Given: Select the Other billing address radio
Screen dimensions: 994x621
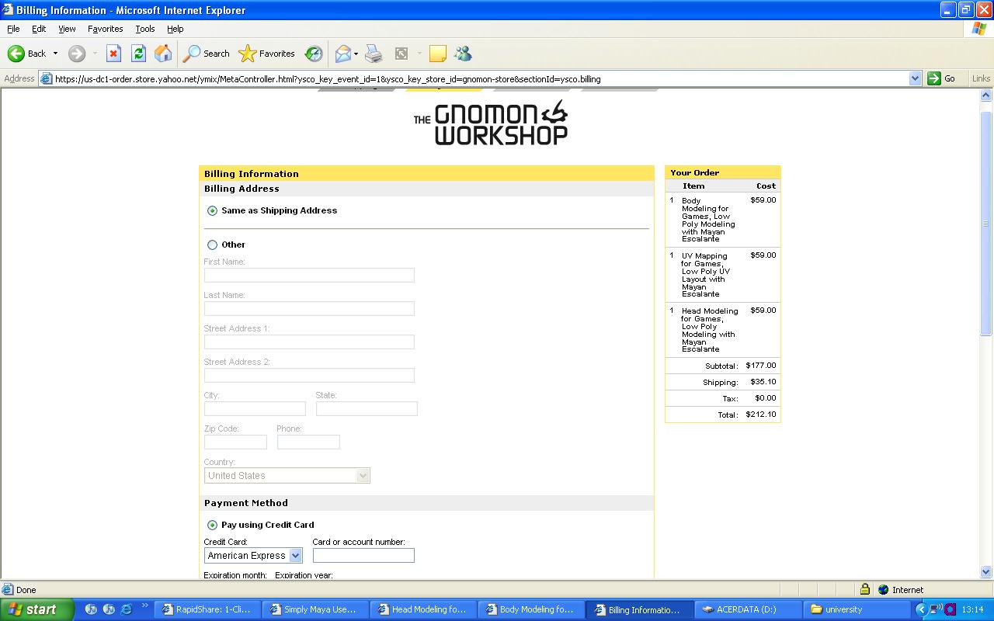Looking at the screenshot, I should point(212,245).
